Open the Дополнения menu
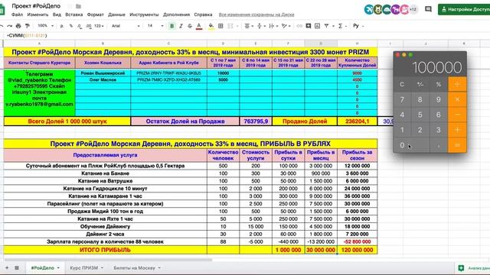 click(x=176, y=15)
